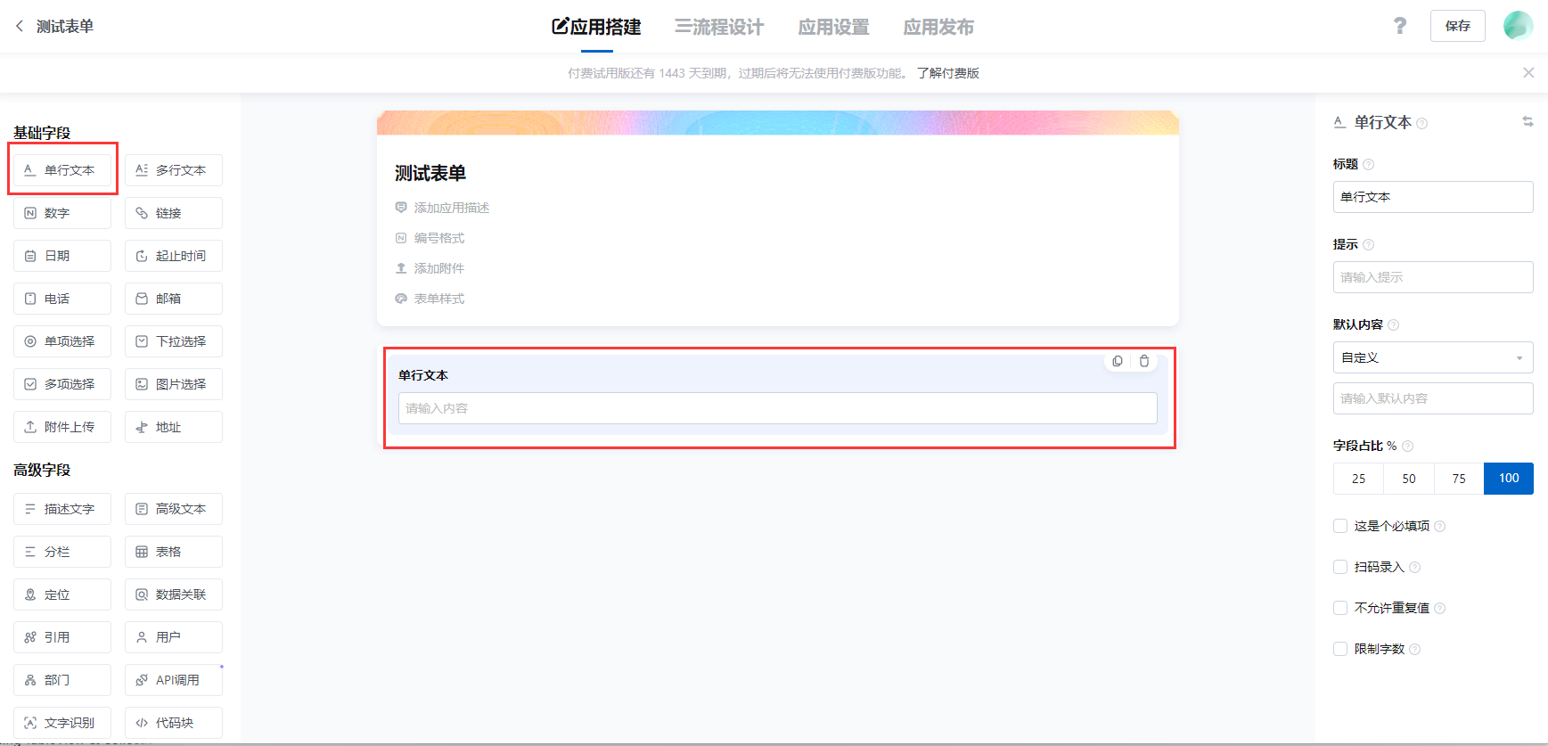Click the trash icon to delete the field
This screenshot has height=746, width=1548.
1144,361
